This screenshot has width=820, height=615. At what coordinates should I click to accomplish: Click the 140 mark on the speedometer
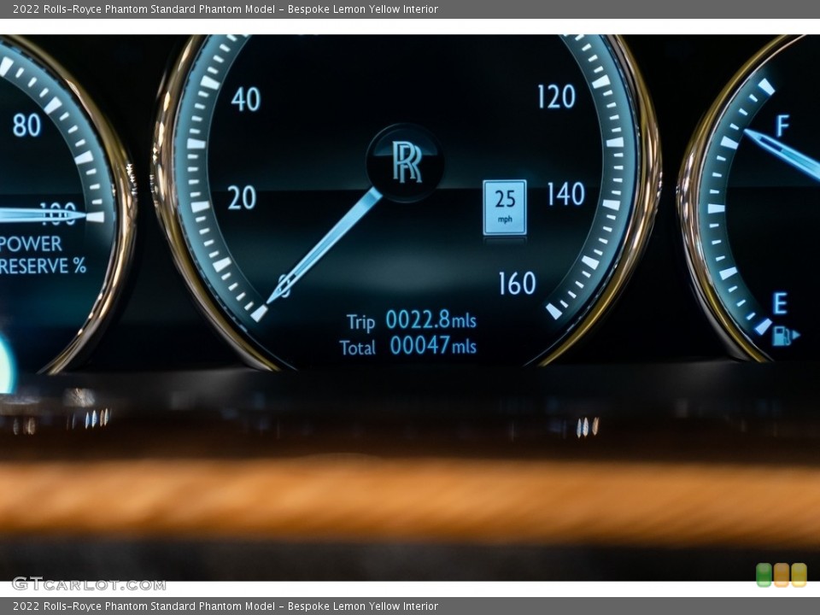(565, 194)
